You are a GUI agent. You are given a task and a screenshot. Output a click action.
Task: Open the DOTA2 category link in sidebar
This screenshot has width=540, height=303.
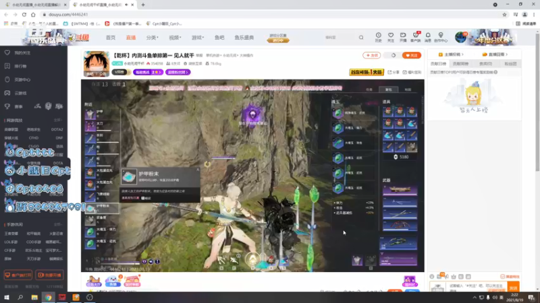tap(57, 129)
